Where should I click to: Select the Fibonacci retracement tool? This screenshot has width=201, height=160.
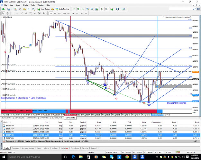pyautogui.click(x=31, y=13)
